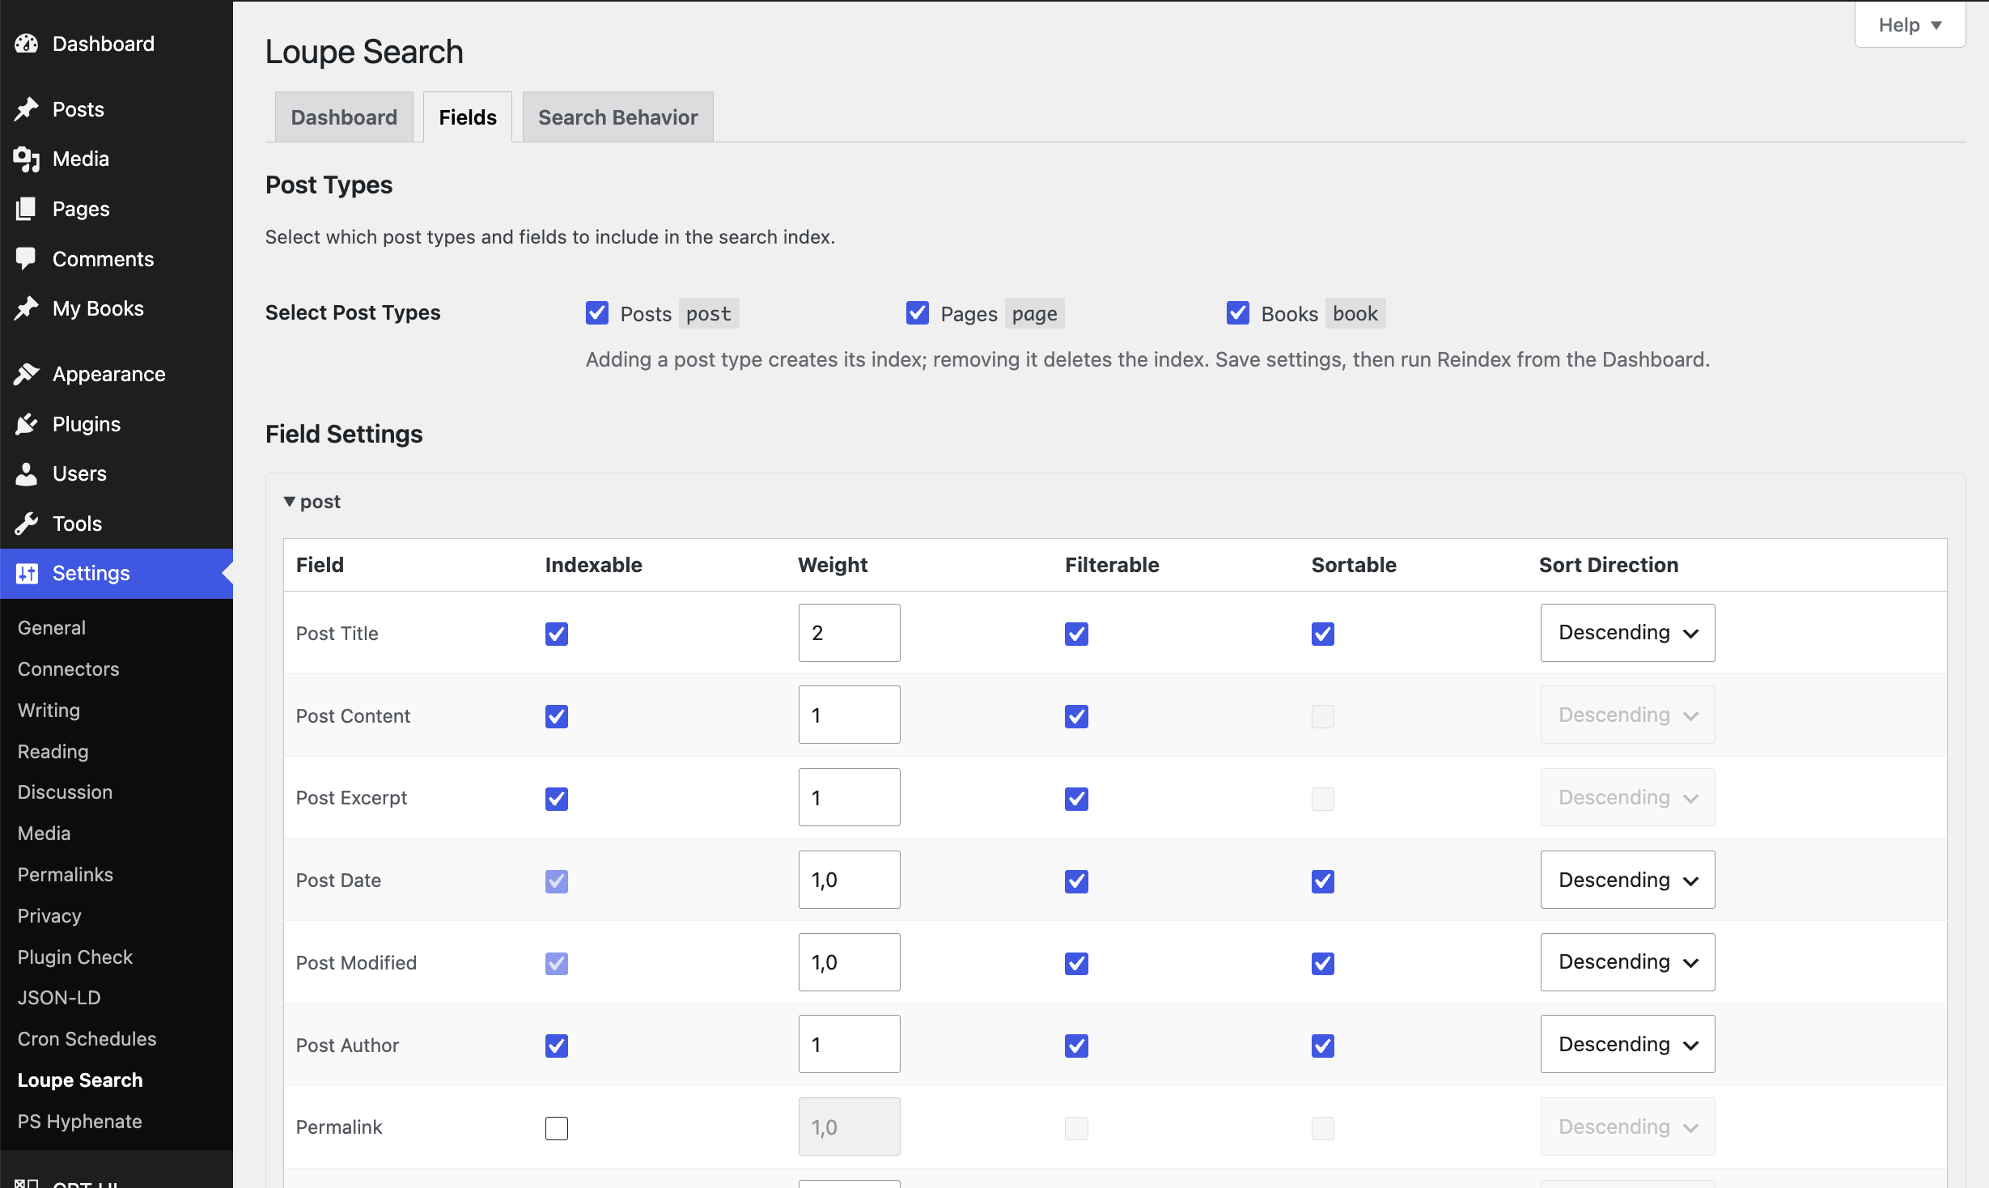Switch to the Dashboard tab of Loupe Search
Viewport: 1989px width, 1188px height.
(x=344, y=117)
